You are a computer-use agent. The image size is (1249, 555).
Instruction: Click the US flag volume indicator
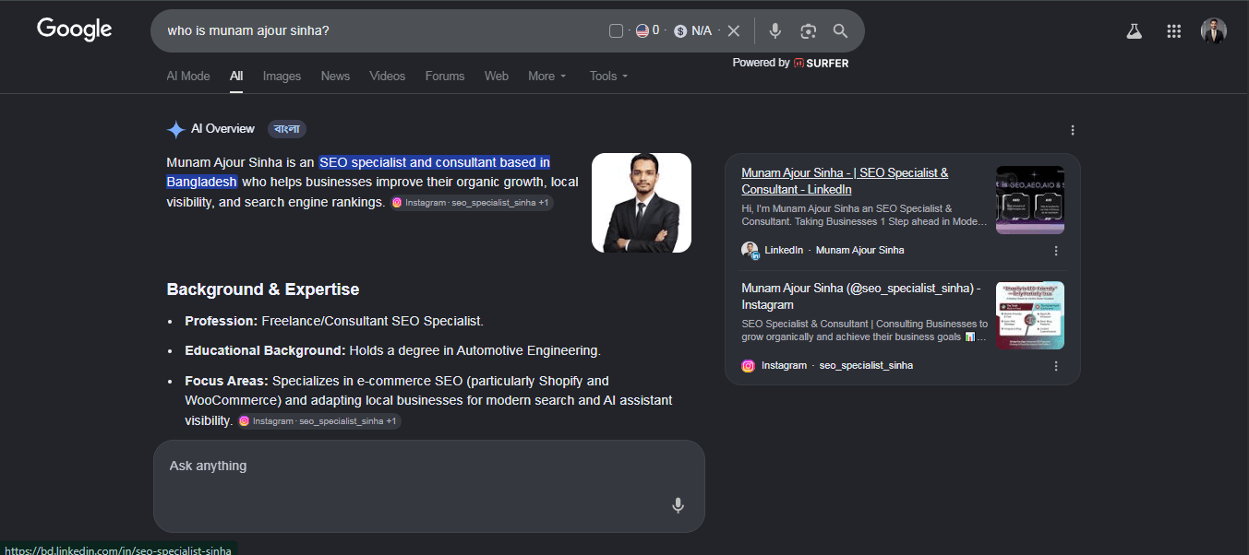click(x=648, y=31)
